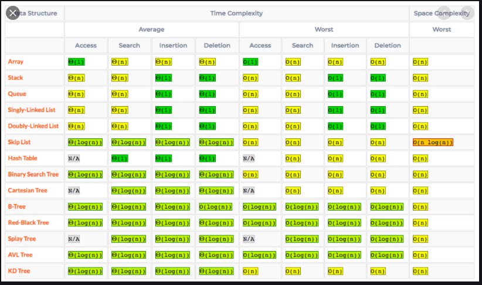Click the Average group header
The width and height of the screenshot is (482, 285).
(151, 29)
